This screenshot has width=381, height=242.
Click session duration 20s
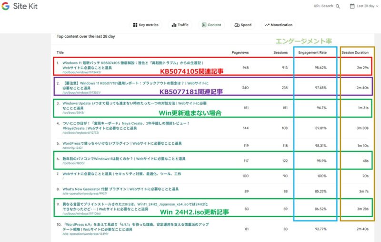point(365,176)
